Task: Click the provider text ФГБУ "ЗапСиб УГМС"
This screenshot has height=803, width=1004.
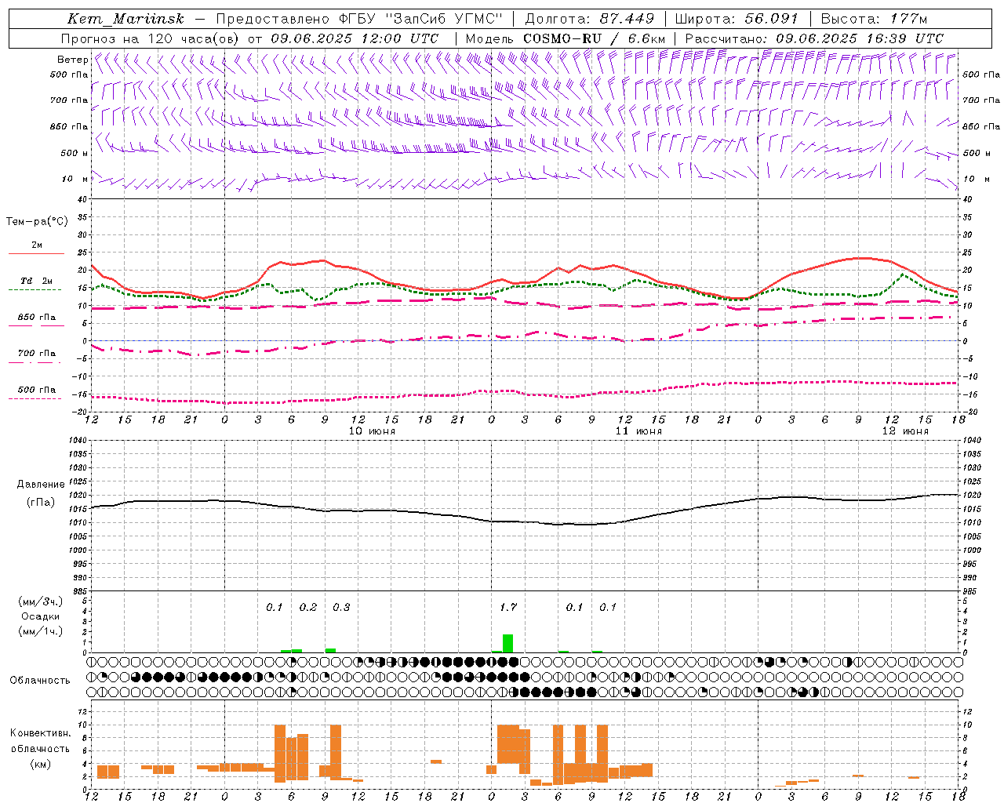Action: coord(421,19)
